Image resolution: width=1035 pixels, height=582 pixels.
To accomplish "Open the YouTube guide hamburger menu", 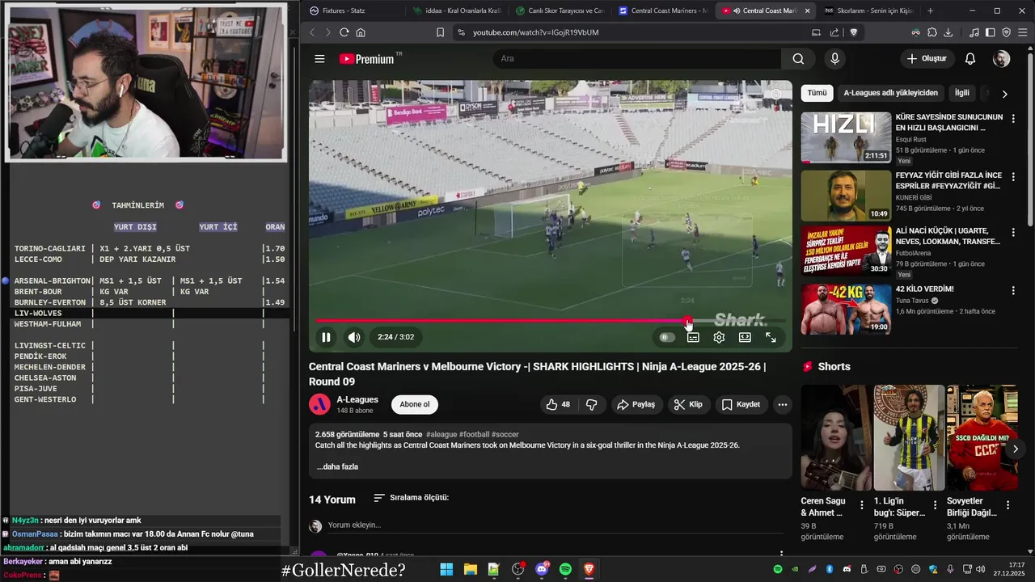I will click(319, 59).
